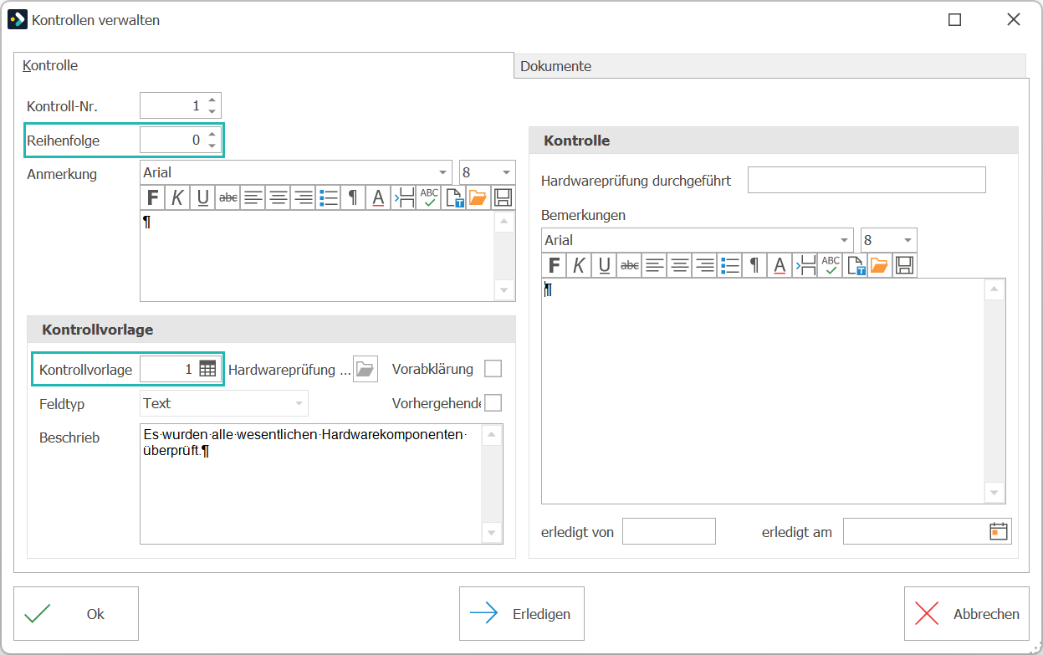The width and height of the screenshot is (1043, 655).
Task: Toggle underline in Anmerkung toolbar
Action: coord(202,197)
